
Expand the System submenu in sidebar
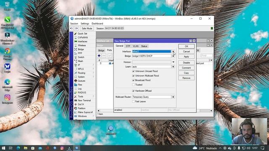93,77
